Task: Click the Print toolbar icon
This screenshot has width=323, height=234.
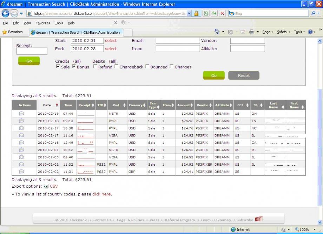Action: pyautogui.click(x=251, y=32)
